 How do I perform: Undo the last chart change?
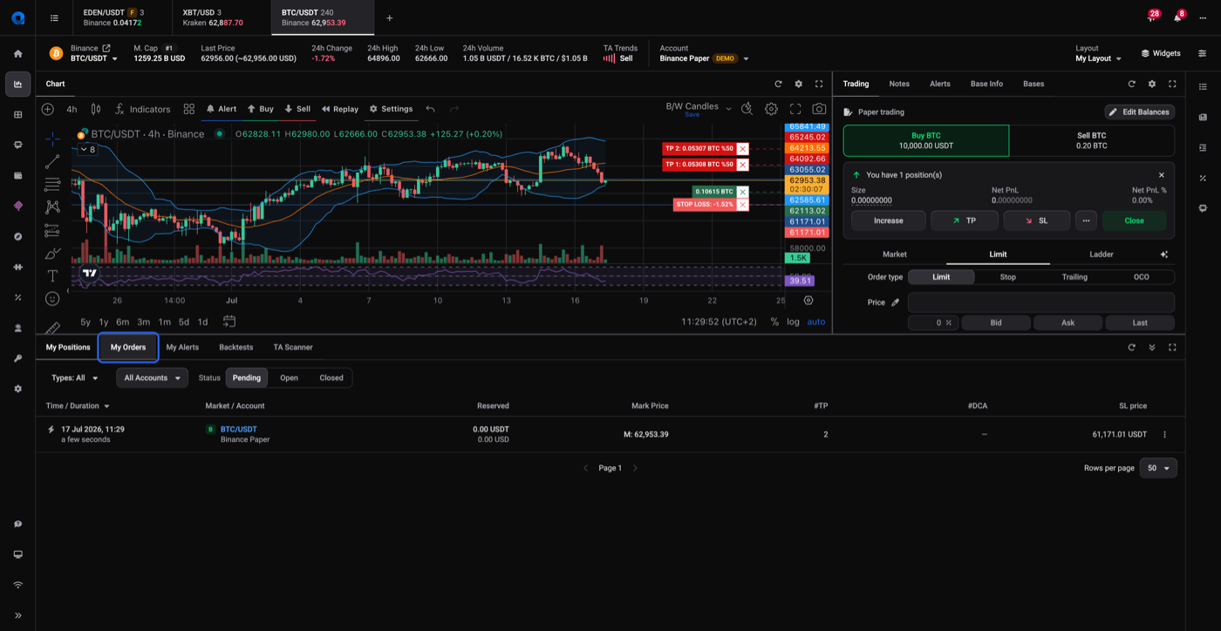430,109
